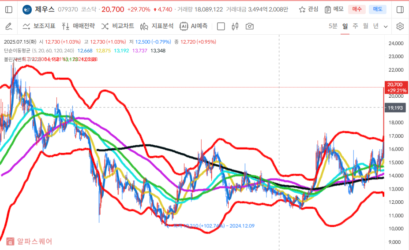Add 제우스 to watchlist with 관심 star
Image resolution: width=409 pixels, height=250 pixels.
[x=308, y=9]
